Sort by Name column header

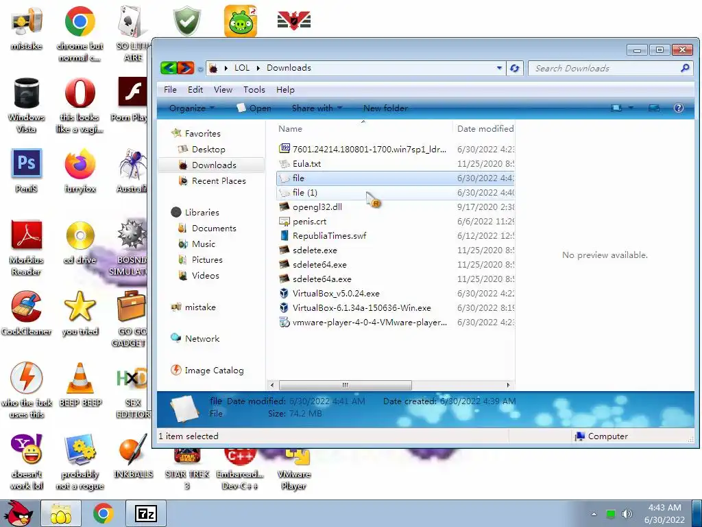coord(290,128)
